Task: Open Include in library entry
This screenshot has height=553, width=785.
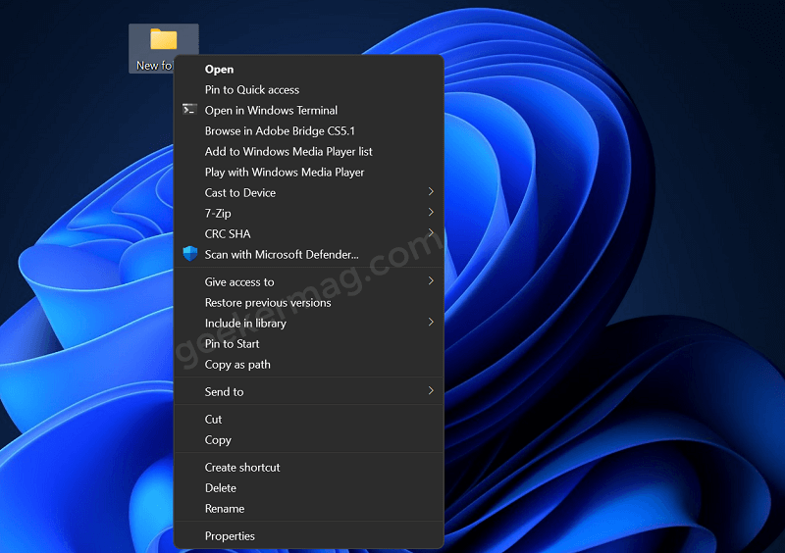Action: point(308,323)
